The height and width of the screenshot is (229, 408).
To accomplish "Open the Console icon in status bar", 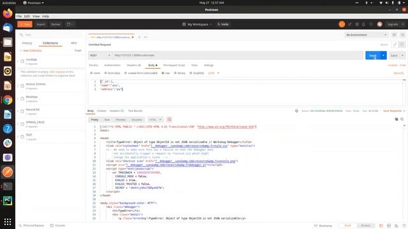I will pos(52,225).
